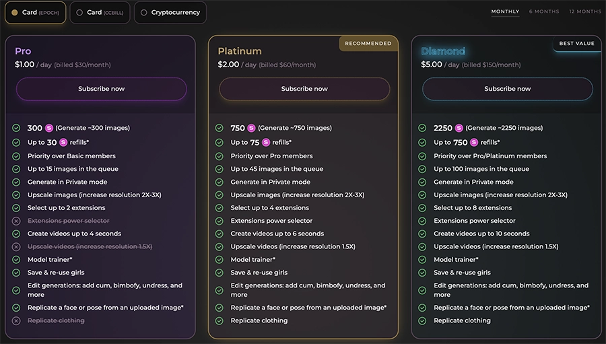The image size is (606, 344).
Task: Click the coin icon beside Diamond's 750 refills
Action: (474, 142)
